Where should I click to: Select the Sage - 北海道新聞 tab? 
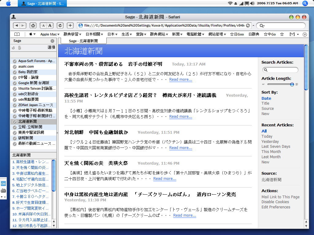pos(83,41)
